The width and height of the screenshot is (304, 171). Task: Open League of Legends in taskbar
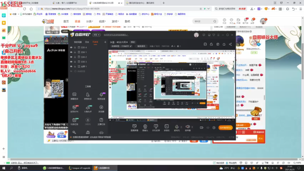coord(79,168)
